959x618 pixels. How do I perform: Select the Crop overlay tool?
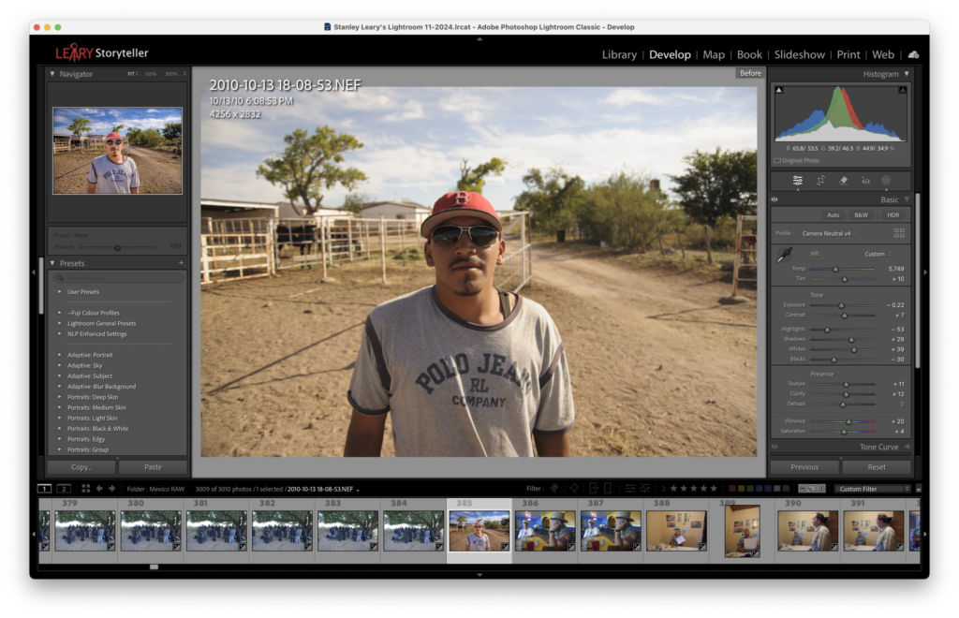[x=820, y=181]
